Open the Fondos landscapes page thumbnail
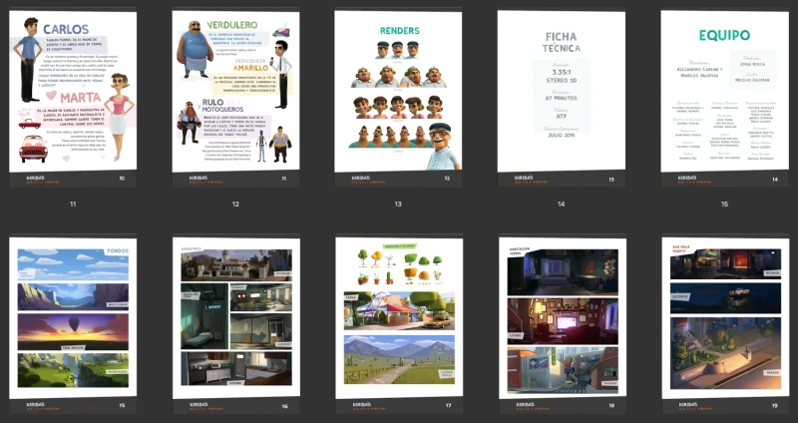Image resolution: width=798 pixels, height=423 pixels. (73, 325)
